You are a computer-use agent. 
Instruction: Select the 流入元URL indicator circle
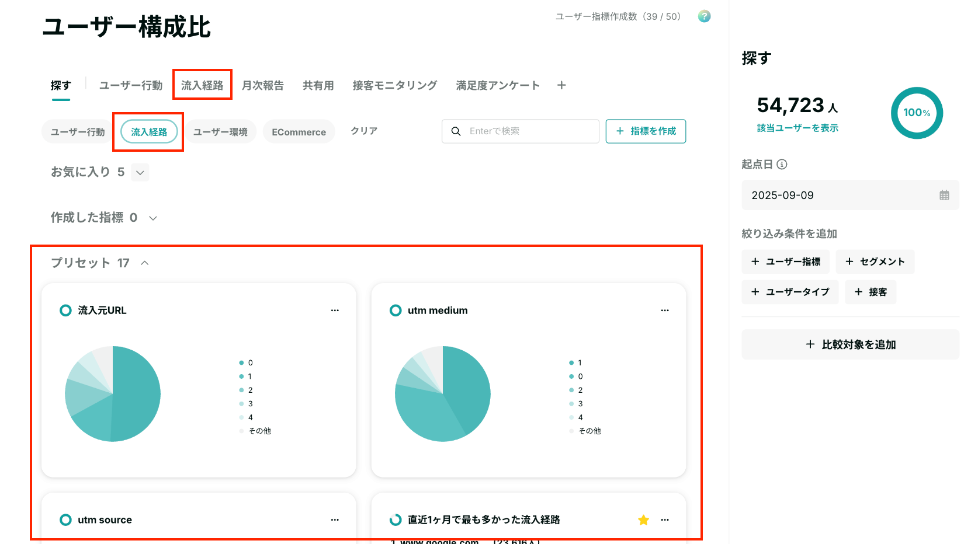(65, 311)
